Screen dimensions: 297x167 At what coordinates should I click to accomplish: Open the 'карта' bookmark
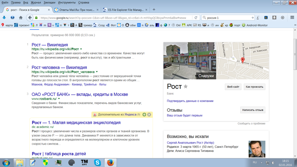pos(7,25)
